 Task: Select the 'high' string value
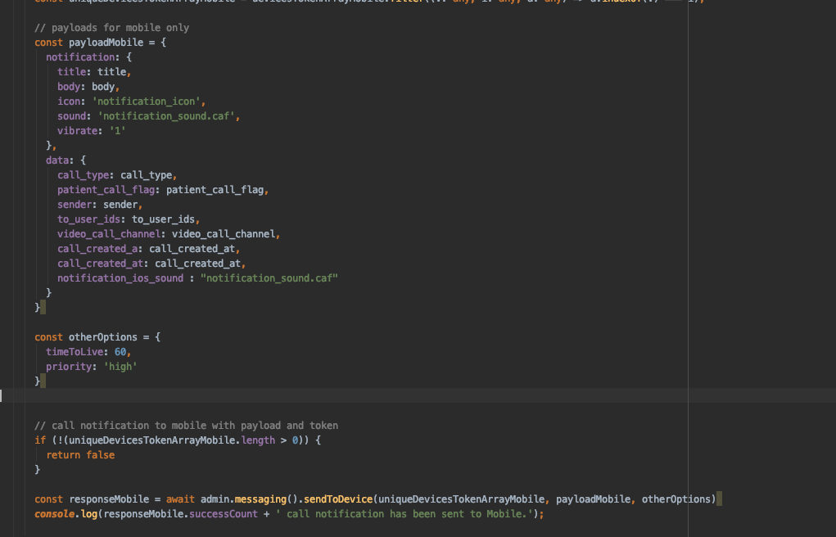point(120,367)
